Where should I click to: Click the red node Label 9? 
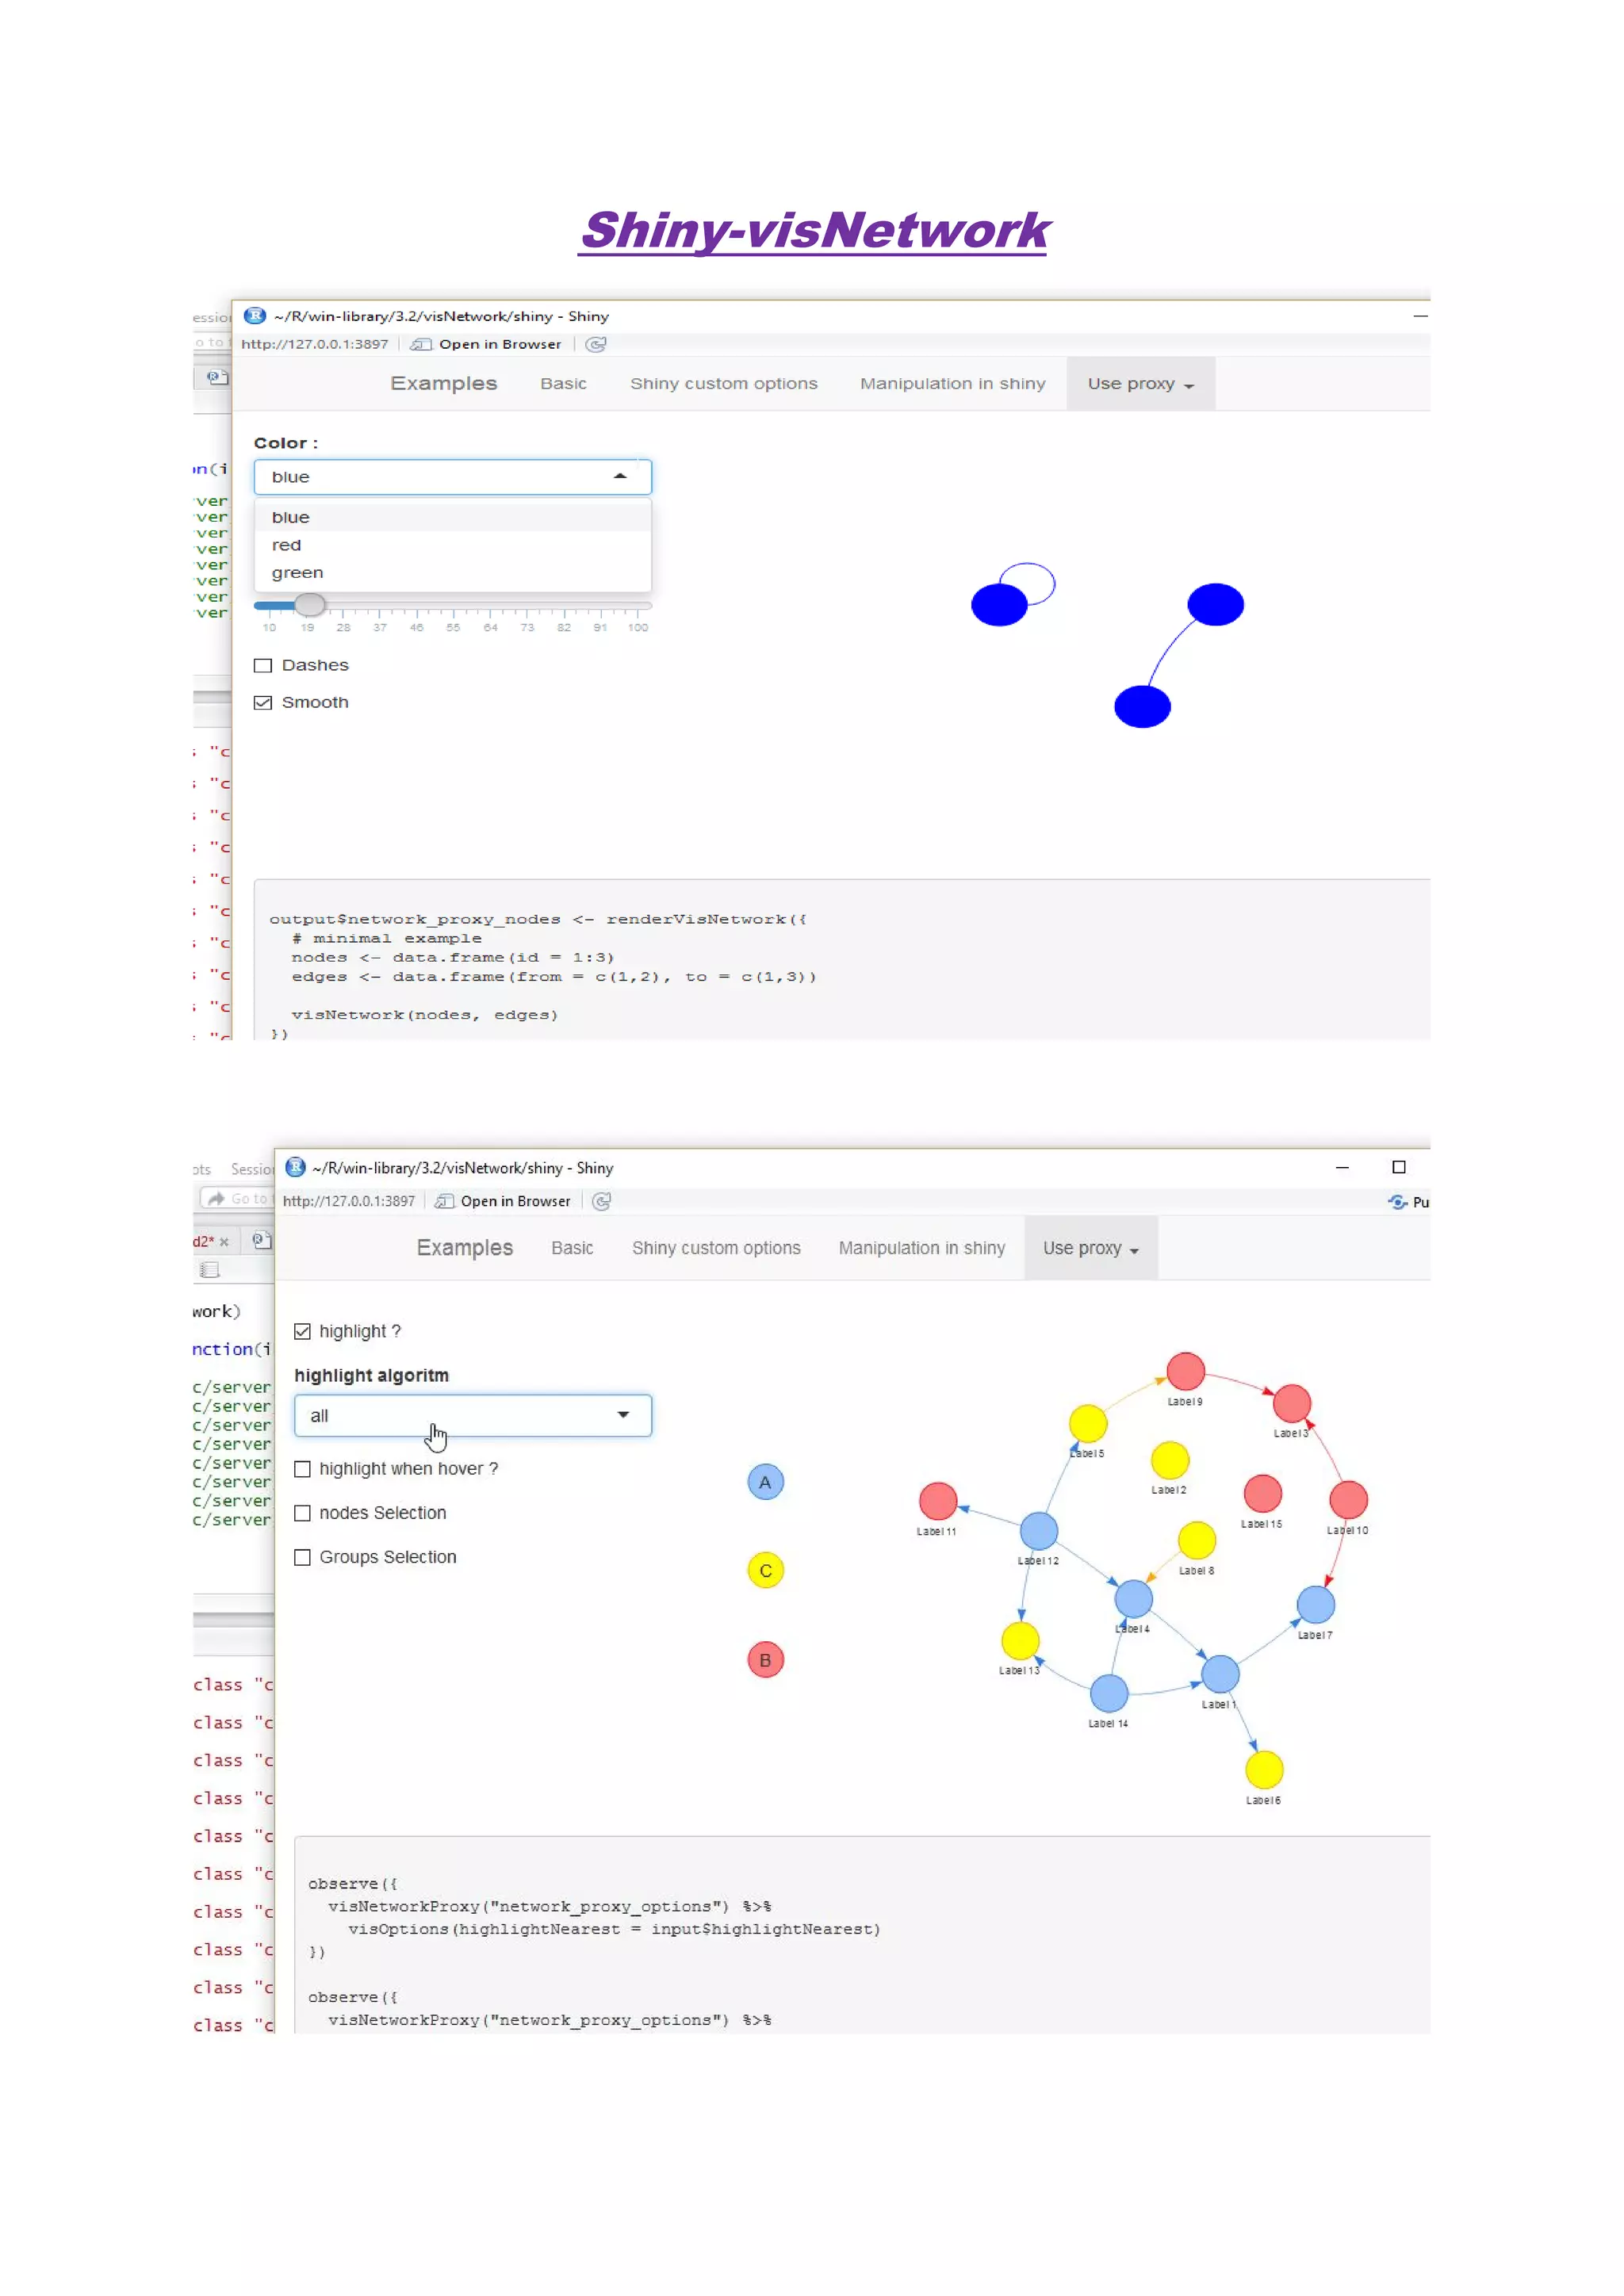pos(1186,1371)
